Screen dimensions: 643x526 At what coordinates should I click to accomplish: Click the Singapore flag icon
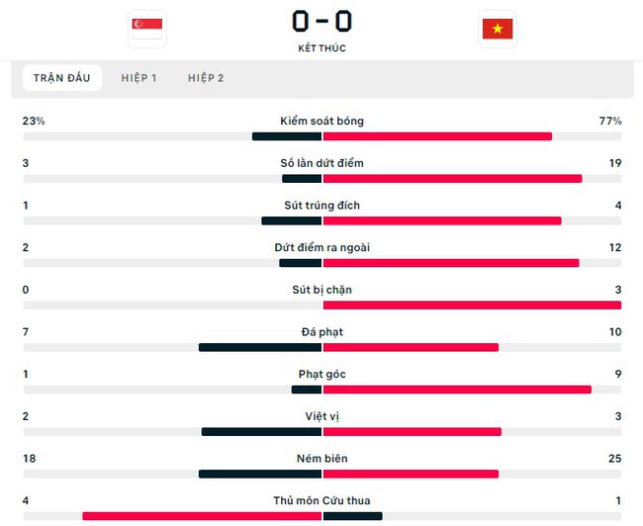[147, 29]
